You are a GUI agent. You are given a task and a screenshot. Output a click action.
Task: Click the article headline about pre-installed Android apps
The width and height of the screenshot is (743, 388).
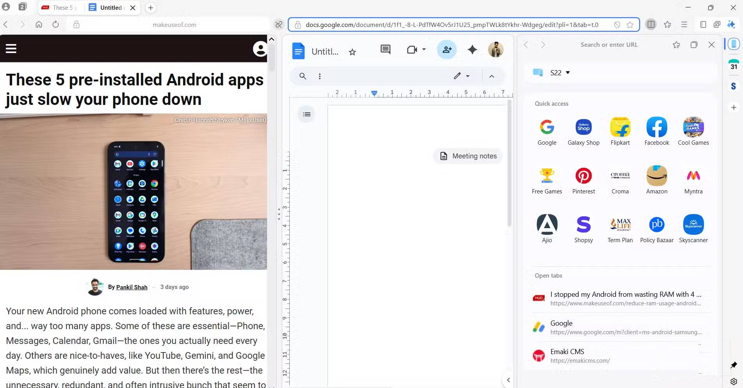tap(135, 89)
